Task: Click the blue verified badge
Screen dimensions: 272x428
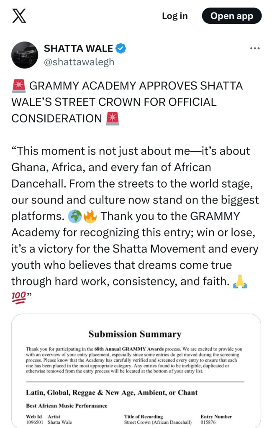Action: tap(121, 48)
